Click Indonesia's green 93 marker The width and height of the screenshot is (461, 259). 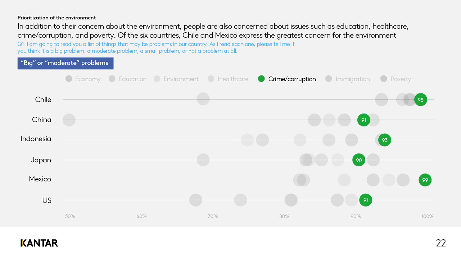click(385, 140)
